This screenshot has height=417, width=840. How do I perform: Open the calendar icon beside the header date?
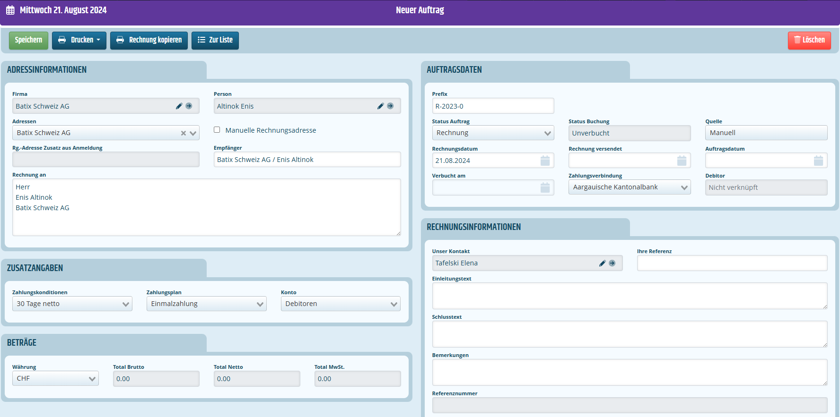pos(10,10)
